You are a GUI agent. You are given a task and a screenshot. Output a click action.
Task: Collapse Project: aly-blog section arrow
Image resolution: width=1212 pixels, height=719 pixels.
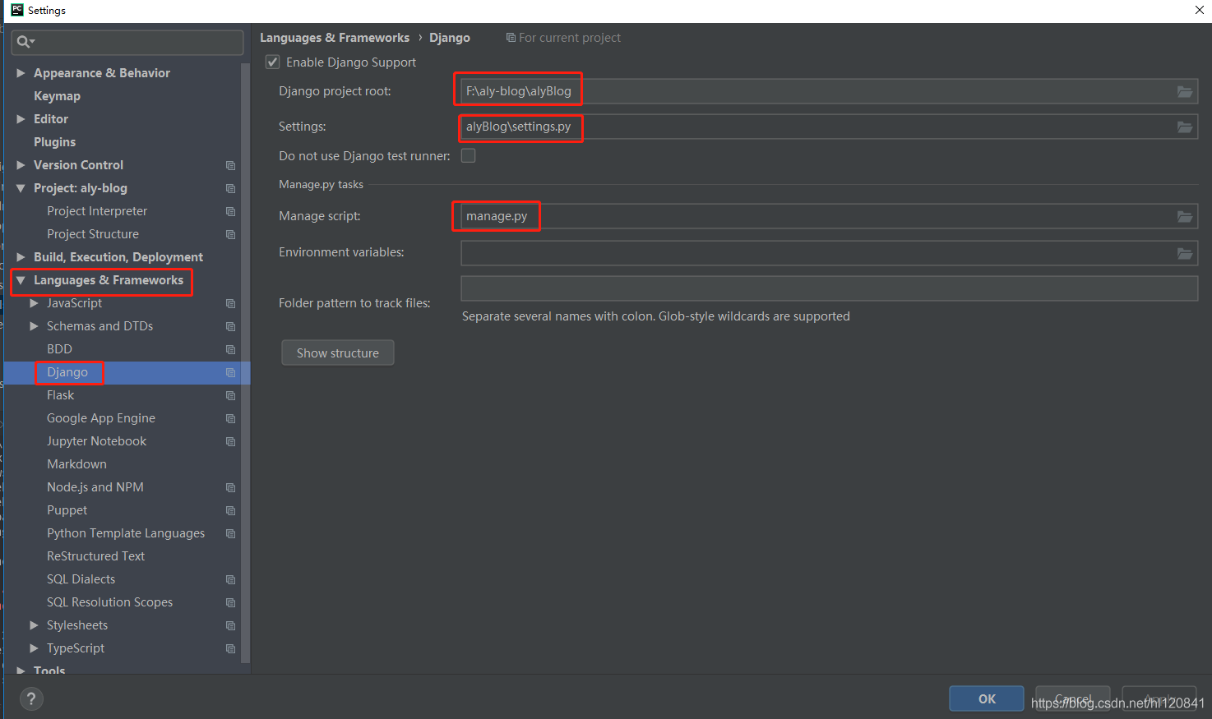coord(21,188)
